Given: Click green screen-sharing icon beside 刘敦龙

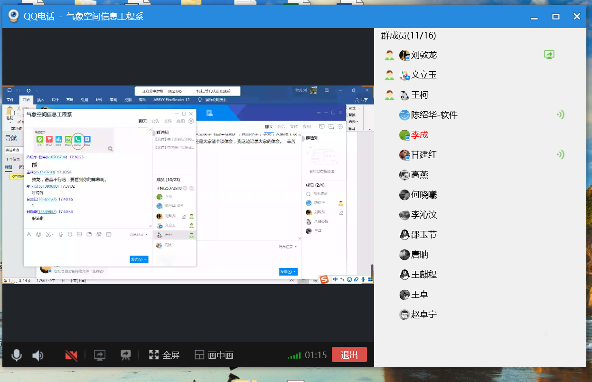Looking at the screenshot, I should click(x=549, y=55).
